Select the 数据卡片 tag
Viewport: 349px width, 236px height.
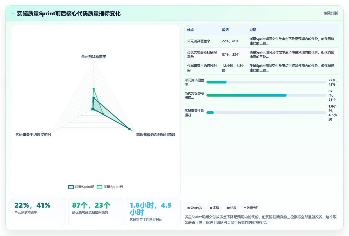[251, 208]
